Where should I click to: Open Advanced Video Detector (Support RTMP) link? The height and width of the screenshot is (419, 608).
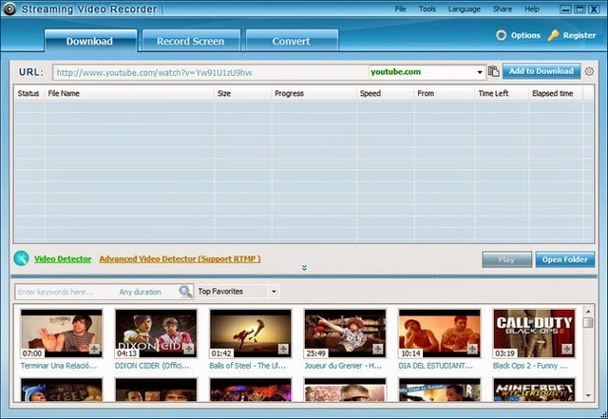pos(180,258)
